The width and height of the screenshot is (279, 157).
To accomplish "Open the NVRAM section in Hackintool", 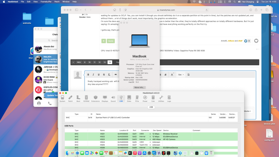I will (x=86, y=99).
